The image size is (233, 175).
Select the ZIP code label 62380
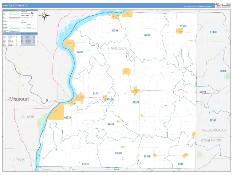(x=119, y=153)
